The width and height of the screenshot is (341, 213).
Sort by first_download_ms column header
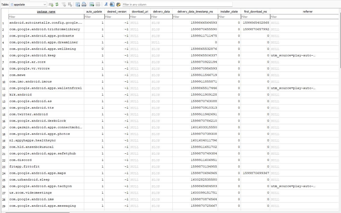coord(255,12)
